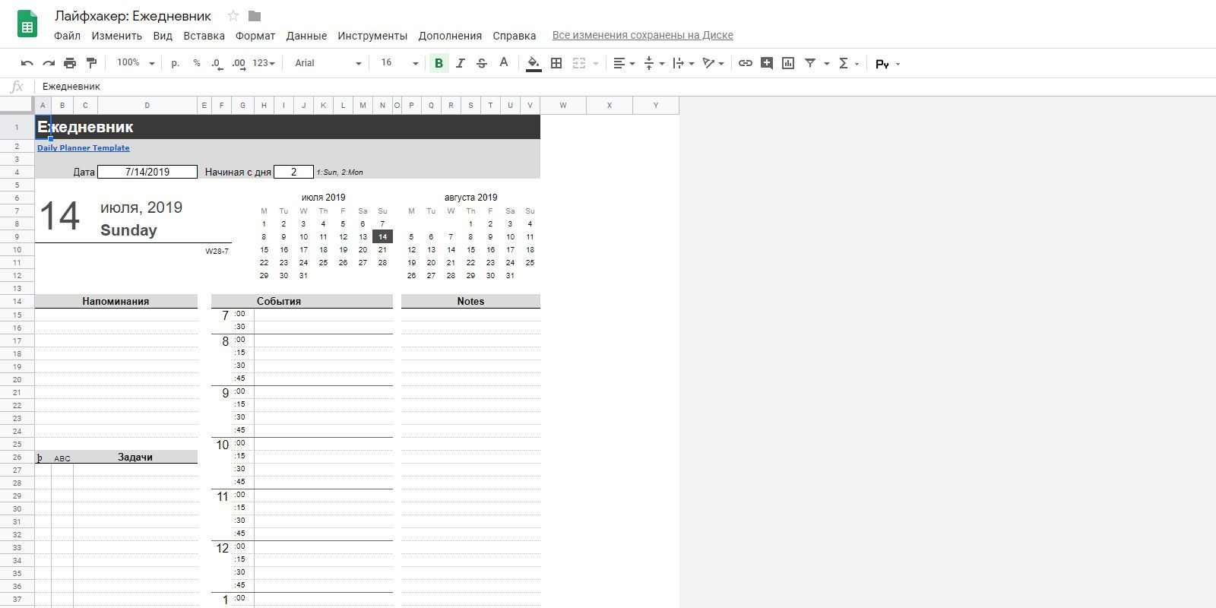
Task: Undo the last action
Action: [27, 63]
